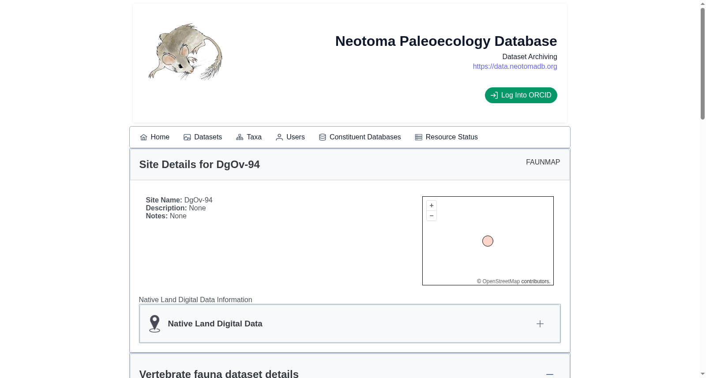Click the login arrow icon on ORCID button

[494, 95]
